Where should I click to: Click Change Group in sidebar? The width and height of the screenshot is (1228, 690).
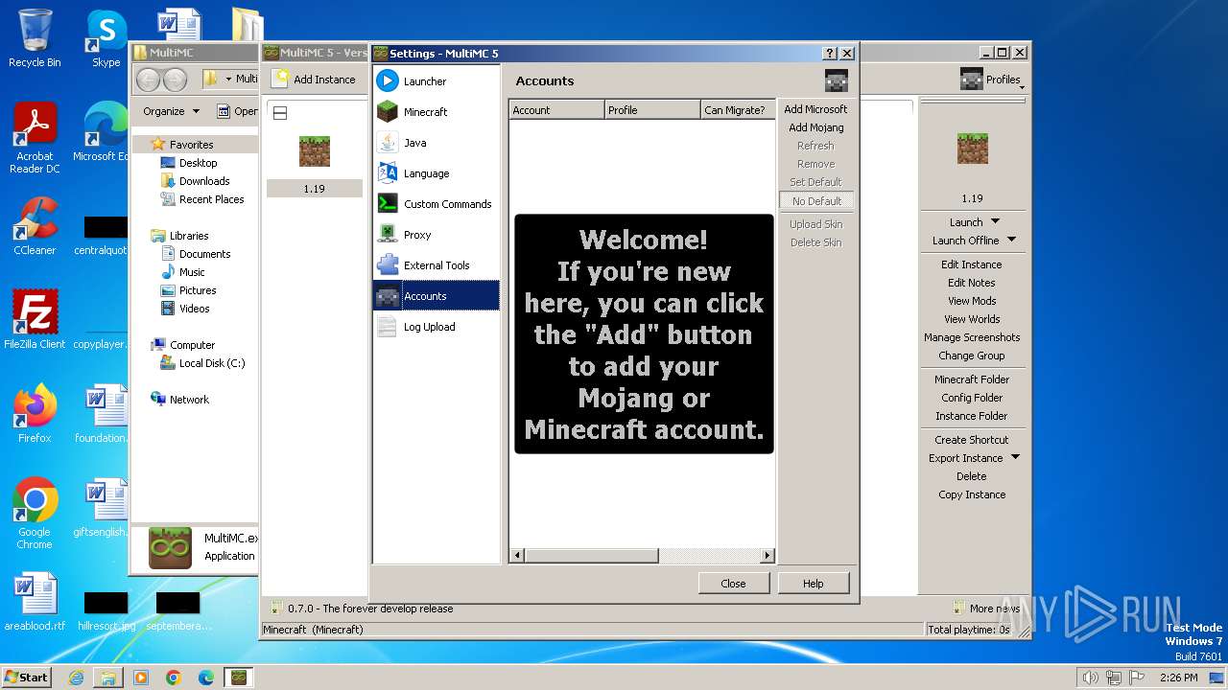971,356
